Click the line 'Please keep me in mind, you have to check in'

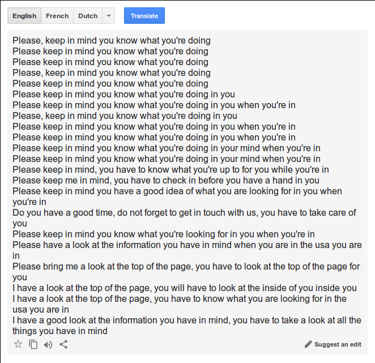[x=166, y=180]
